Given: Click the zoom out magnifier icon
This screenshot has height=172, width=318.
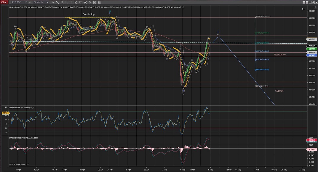Looking at the screenshot, I should (67, 2).
